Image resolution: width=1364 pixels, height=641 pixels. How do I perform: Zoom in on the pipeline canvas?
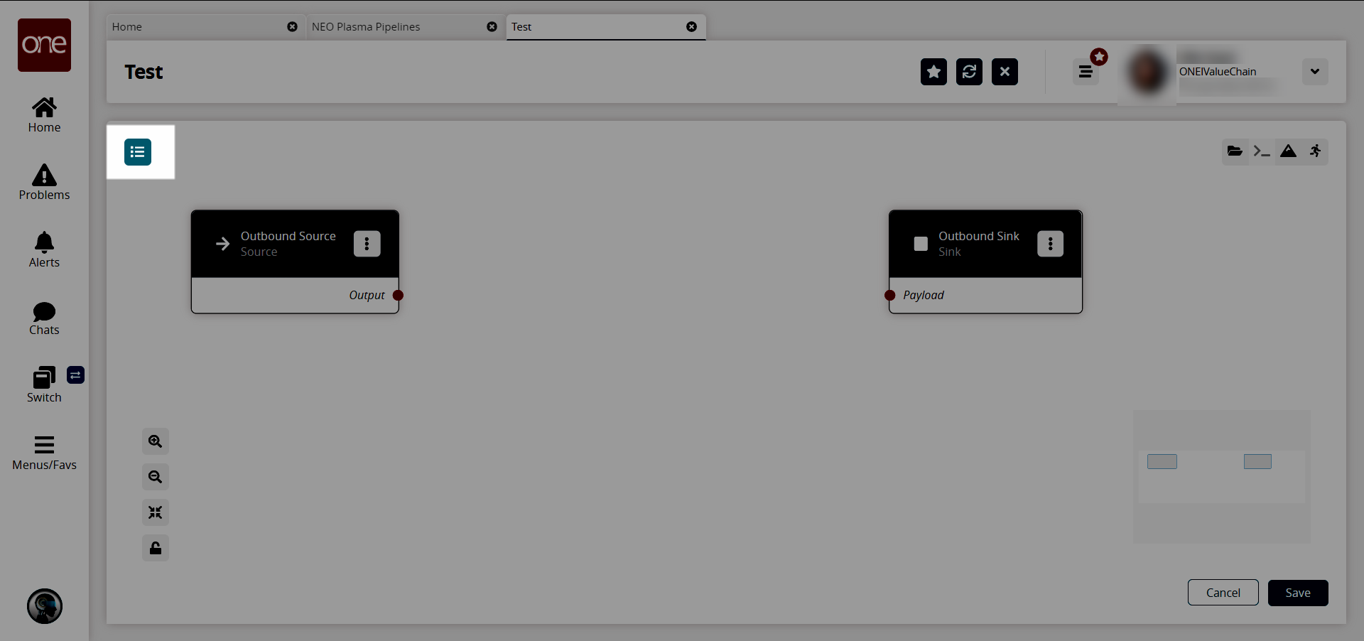pos(156,441)
